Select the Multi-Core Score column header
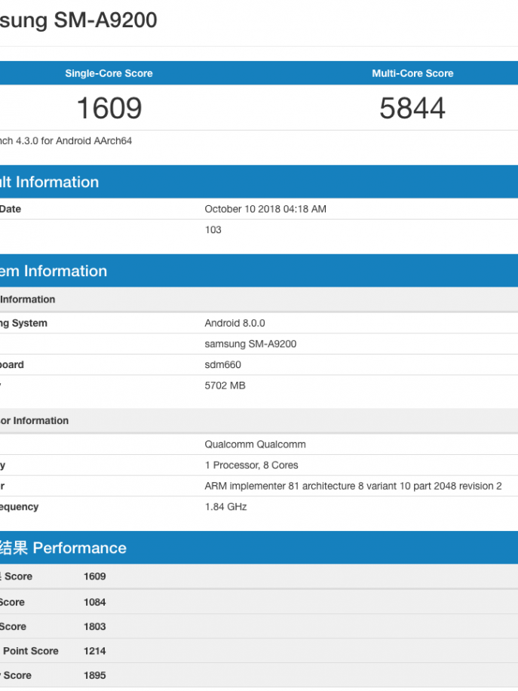518x691 pixels. point(412,74)
